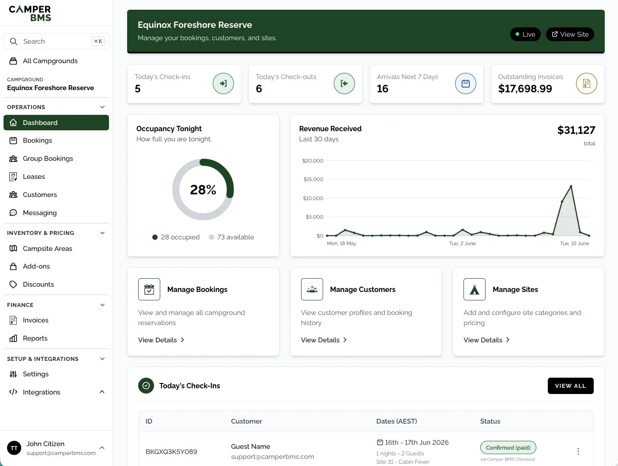The image size is (618, 466).
Task: Click the Customers people icon
Action: point(13,195)
